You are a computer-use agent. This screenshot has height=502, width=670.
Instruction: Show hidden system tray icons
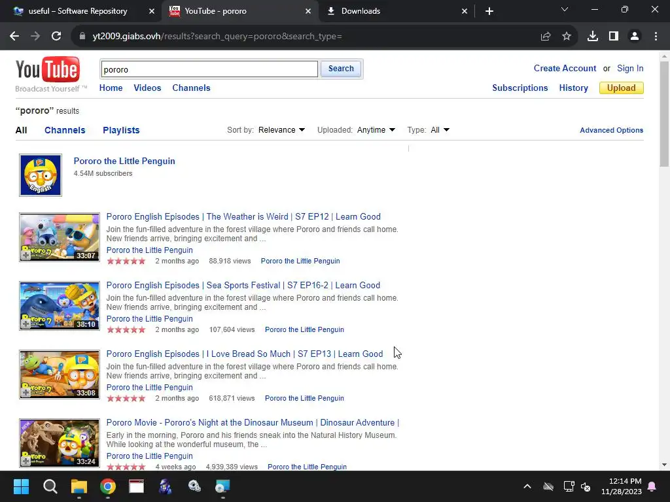pyautogui.click(x=527, y=486)
